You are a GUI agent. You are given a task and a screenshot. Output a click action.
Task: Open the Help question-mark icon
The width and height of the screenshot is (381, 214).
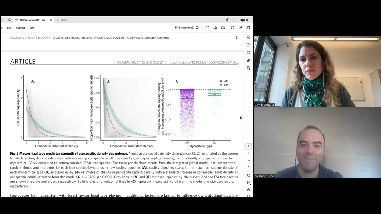227,20
